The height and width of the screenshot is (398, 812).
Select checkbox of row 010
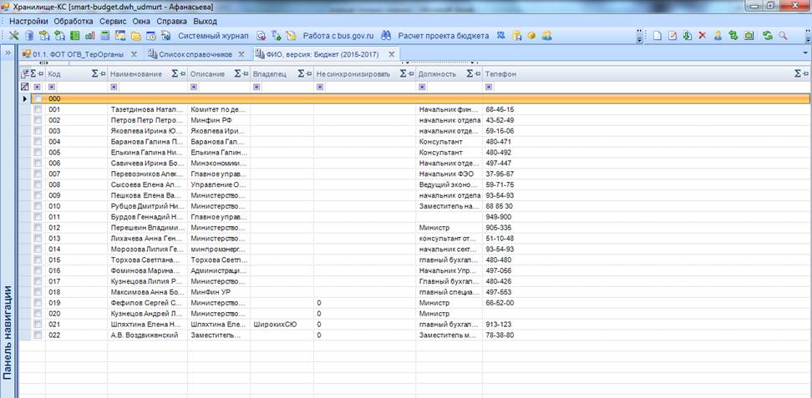coord(38,205)
